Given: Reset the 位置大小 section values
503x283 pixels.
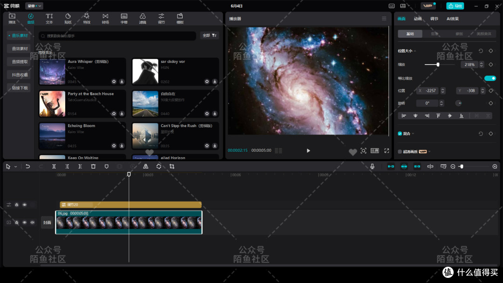Looking at the screenshot, I should click(x=481, y=51).
